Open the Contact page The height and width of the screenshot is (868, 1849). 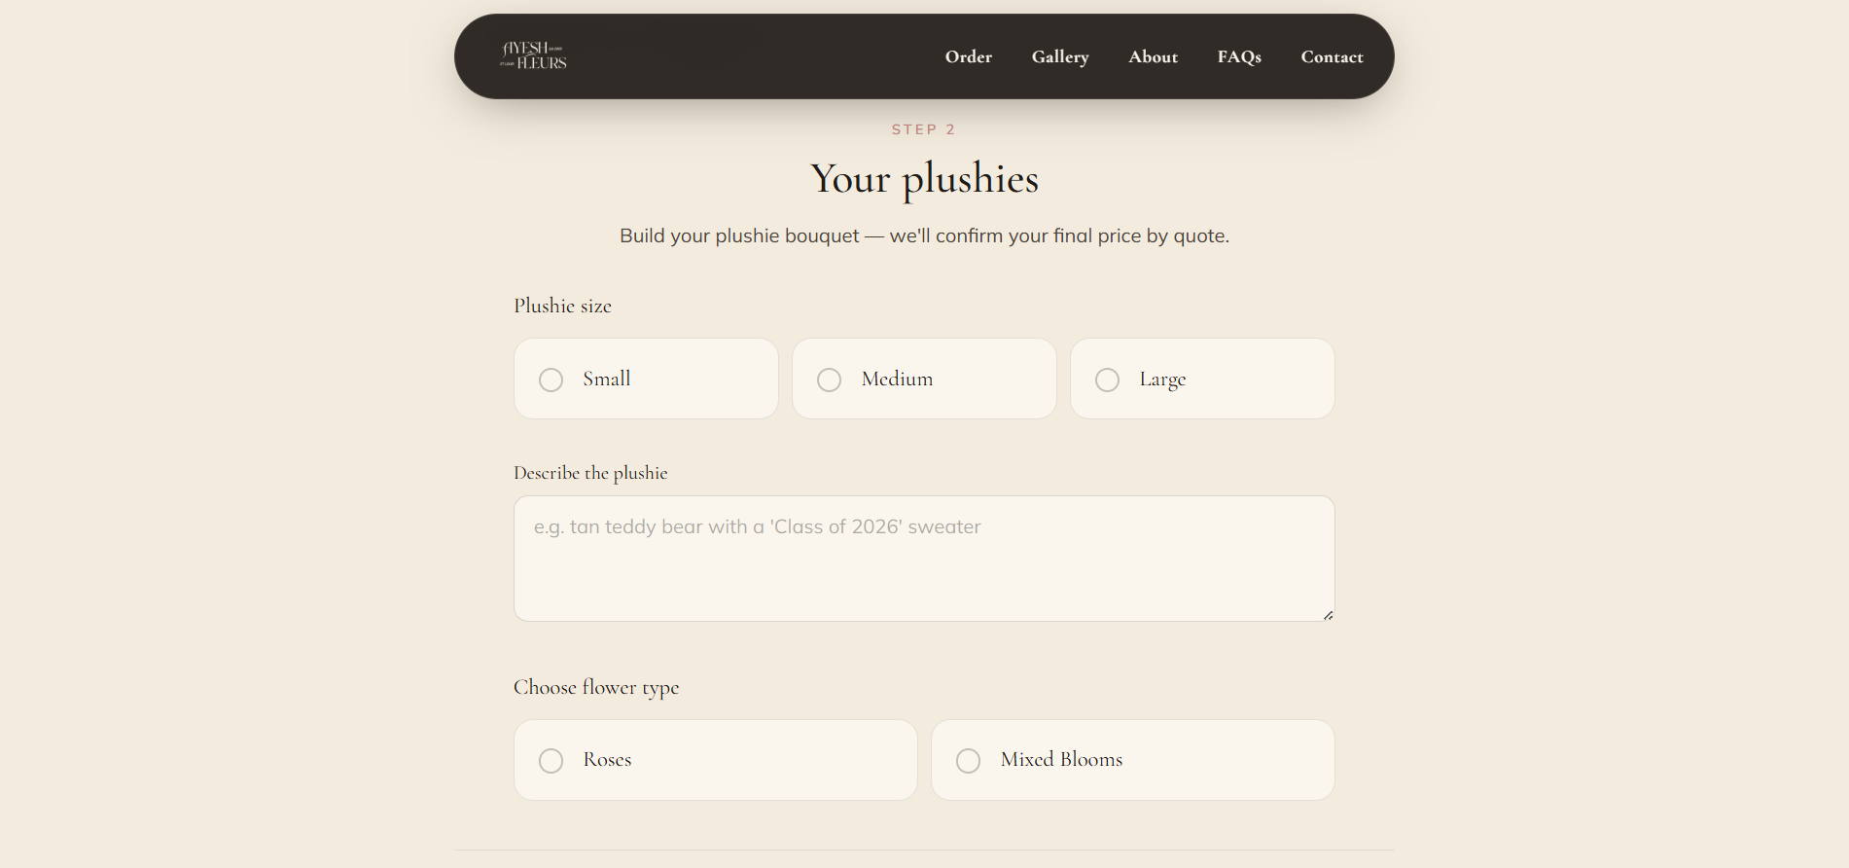pyautogui.click(x=1332, y=56)
